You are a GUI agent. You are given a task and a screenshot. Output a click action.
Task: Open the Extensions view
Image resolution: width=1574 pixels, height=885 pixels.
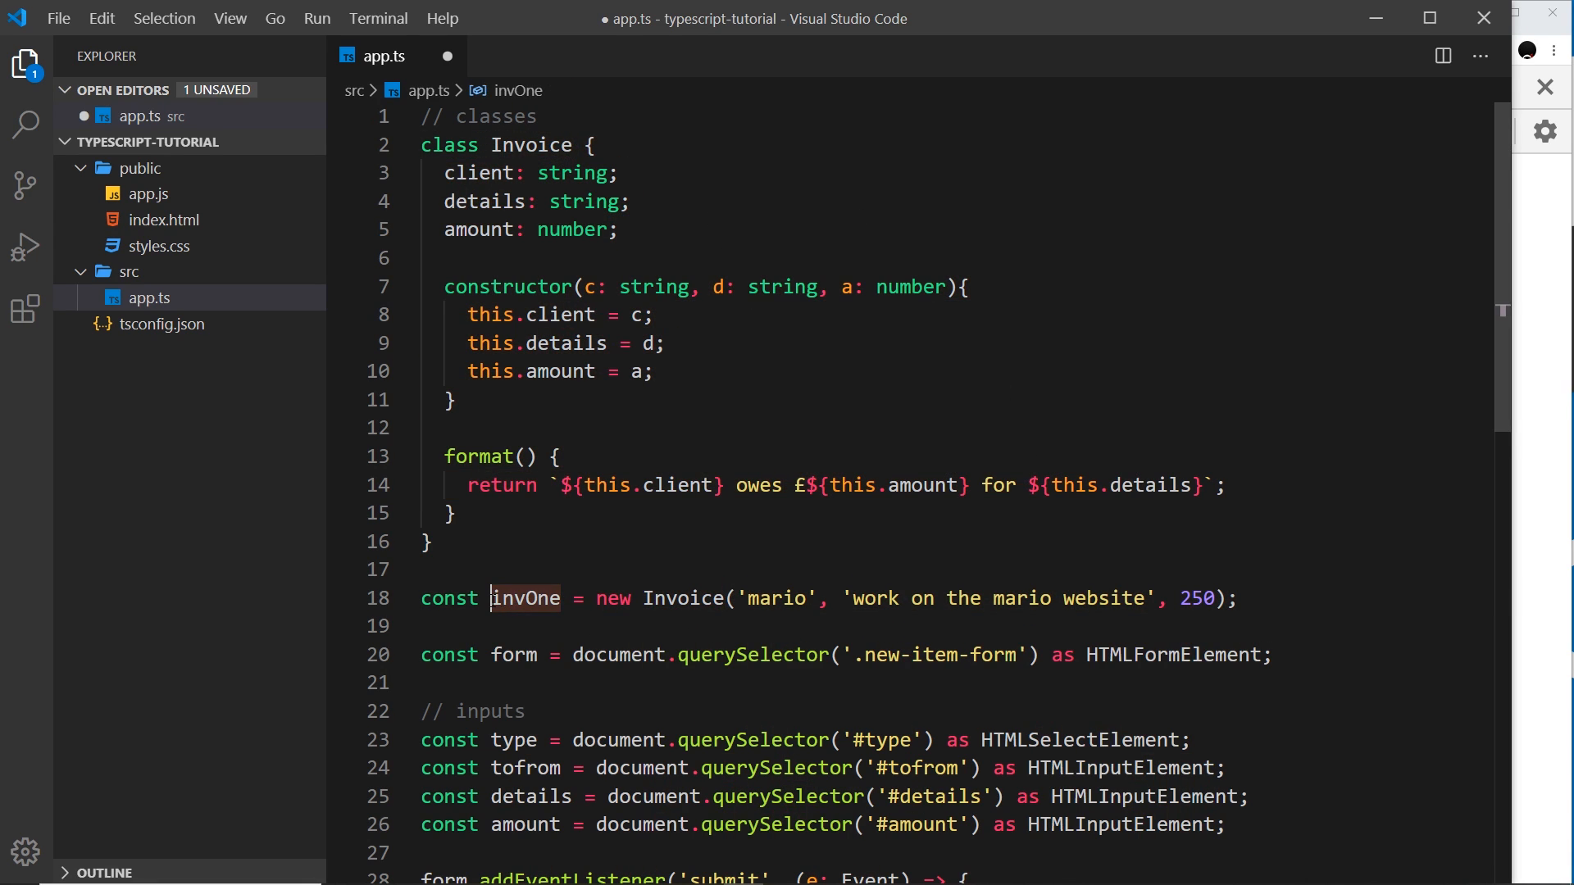(26, 309)
